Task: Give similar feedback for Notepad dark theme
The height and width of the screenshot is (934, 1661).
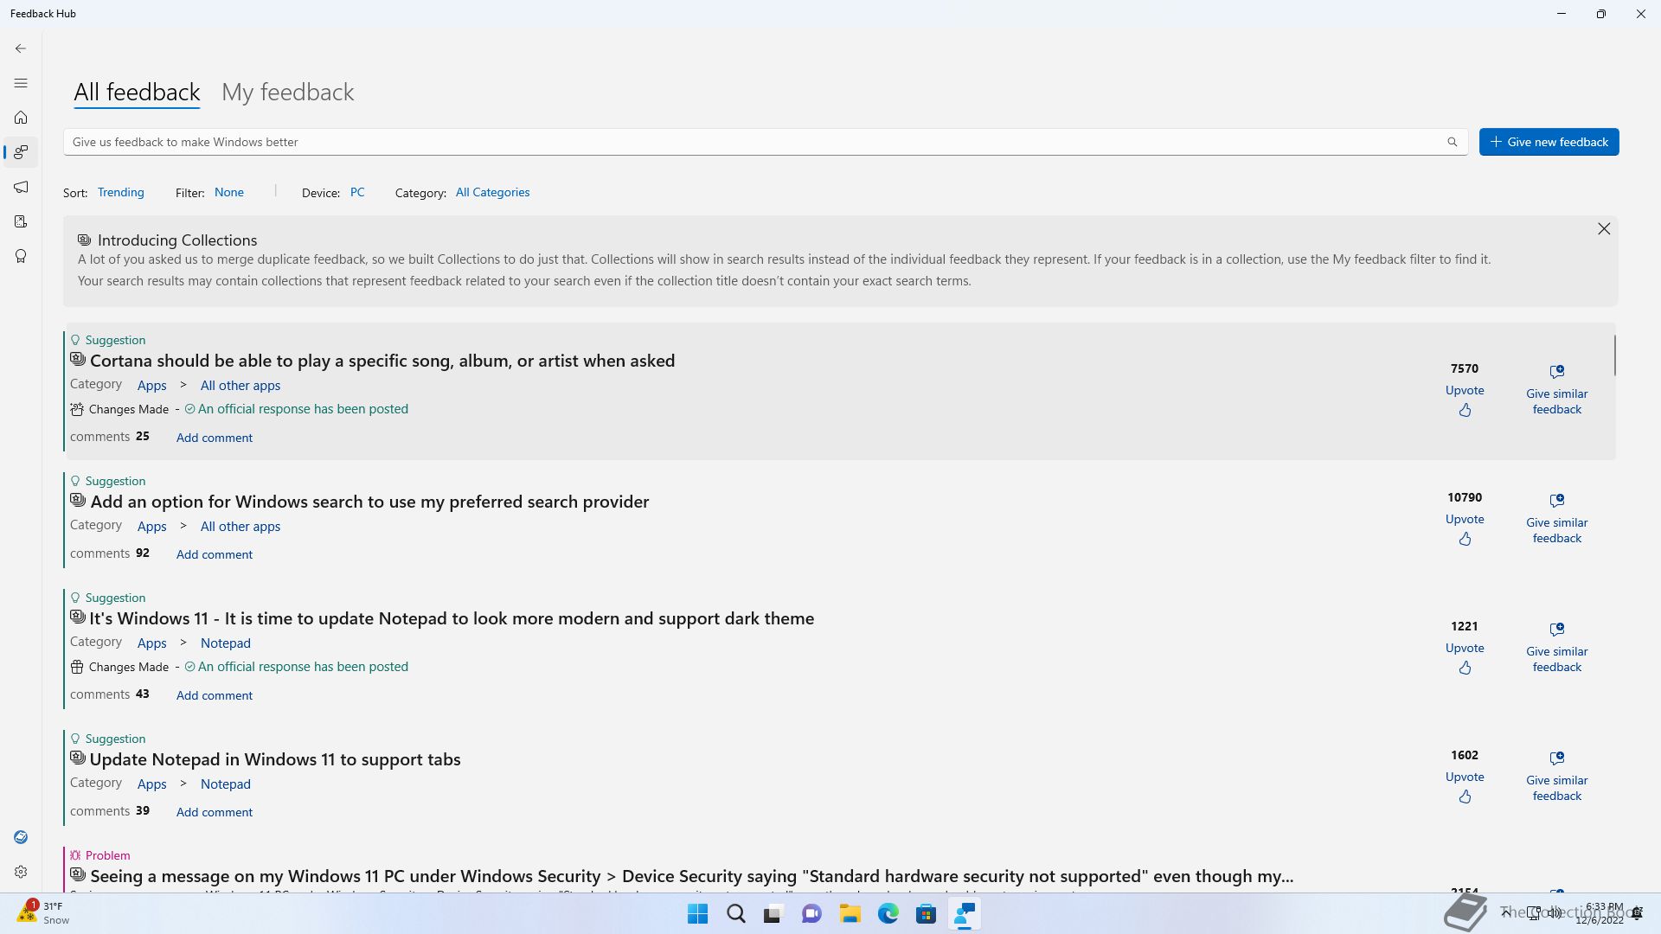Action: click(1557, 647)
